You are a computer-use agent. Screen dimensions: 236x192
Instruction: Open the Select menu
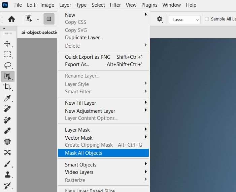click(98, 5)
